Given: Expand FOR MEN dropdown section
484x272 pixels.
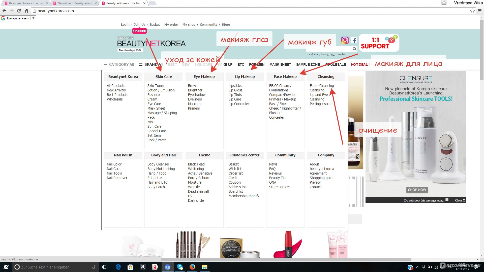Looking at the screenshot, I should [256, 64].
